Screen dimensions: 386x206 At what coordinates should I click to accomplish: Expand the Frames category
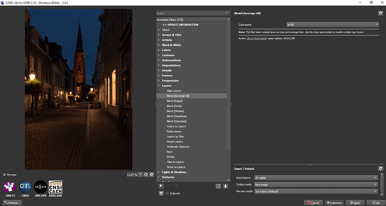point(159,75)
